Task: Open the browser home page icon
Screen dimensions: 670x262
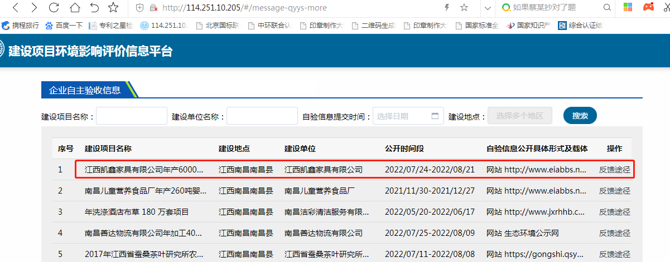Action: (74, 8)
